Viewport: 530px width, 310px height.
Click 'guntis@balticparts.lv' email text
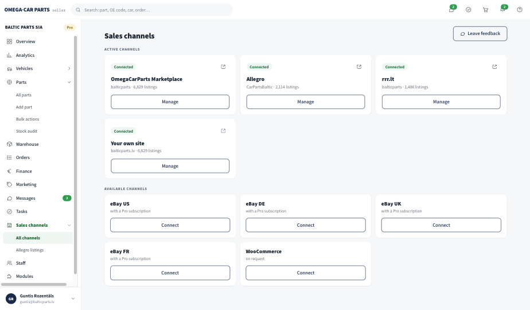37,302
